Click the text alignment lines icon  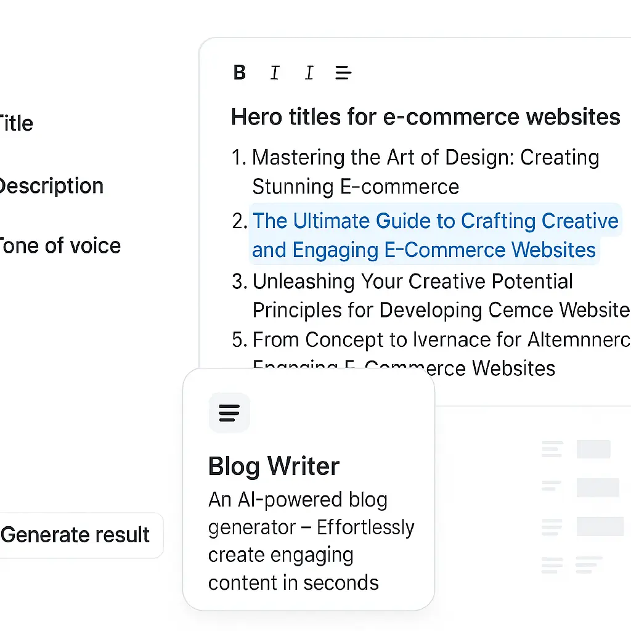point(343,73)
